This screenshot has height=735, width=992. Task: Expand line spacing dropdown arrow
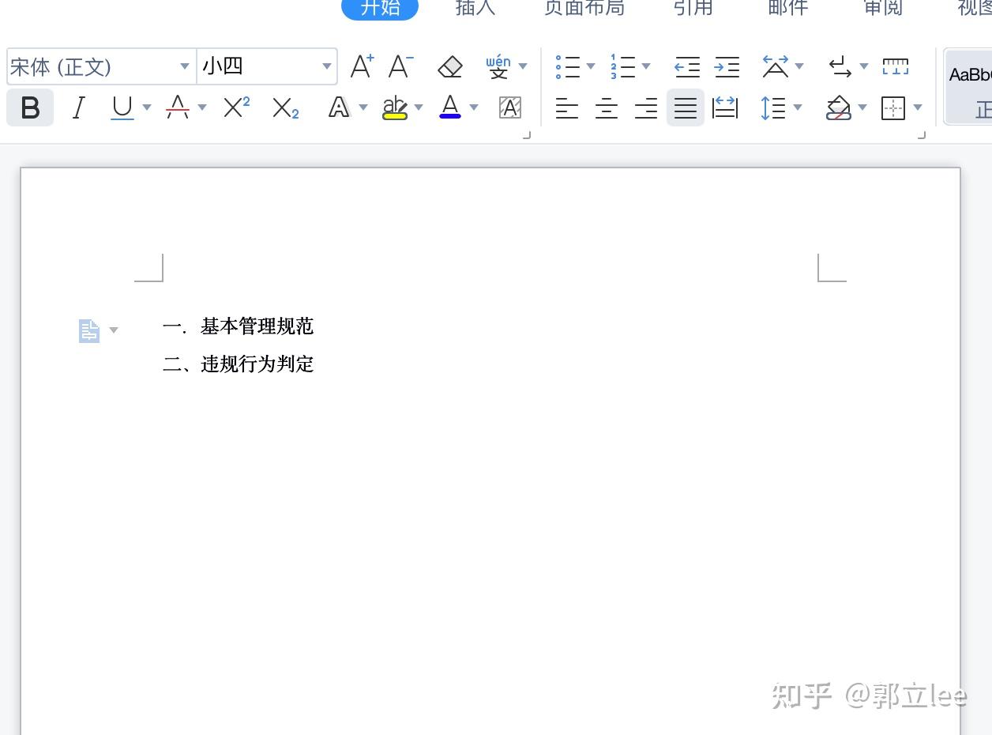(798, 107)
